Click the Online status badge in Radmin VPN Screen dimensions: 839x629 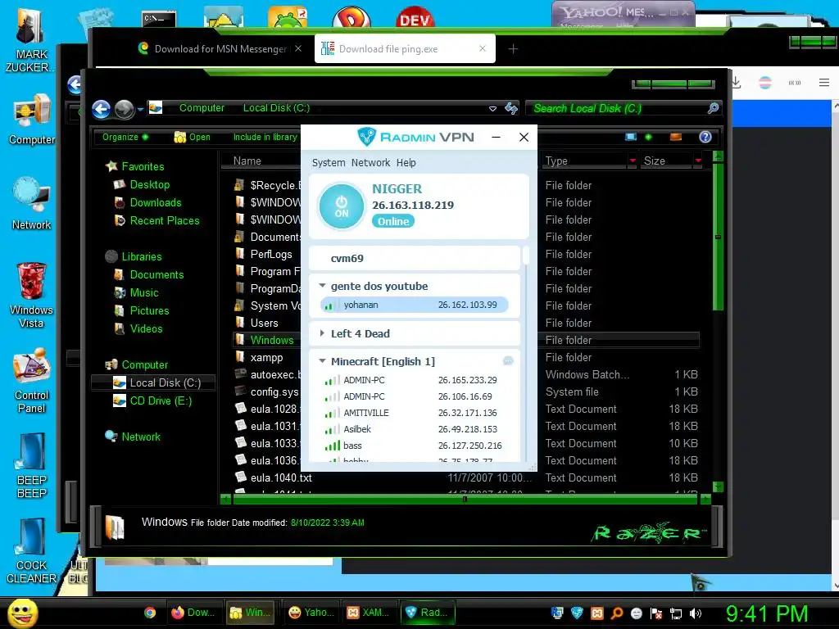tap(393, 221)
